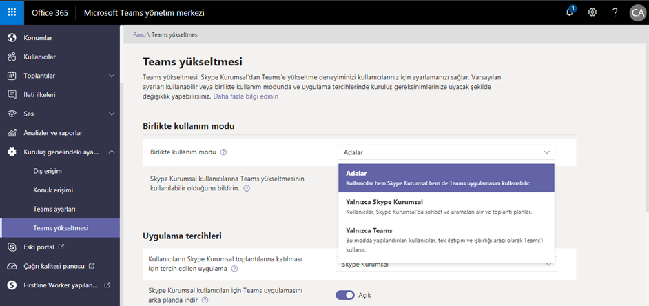Select Teams yükseltmesi in the sidebar
Screen dimensions: 649x306
[x=60, y=228]
